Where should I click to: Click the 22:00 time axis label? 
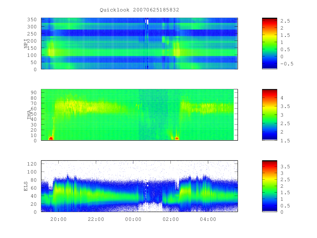pos(96,219)
